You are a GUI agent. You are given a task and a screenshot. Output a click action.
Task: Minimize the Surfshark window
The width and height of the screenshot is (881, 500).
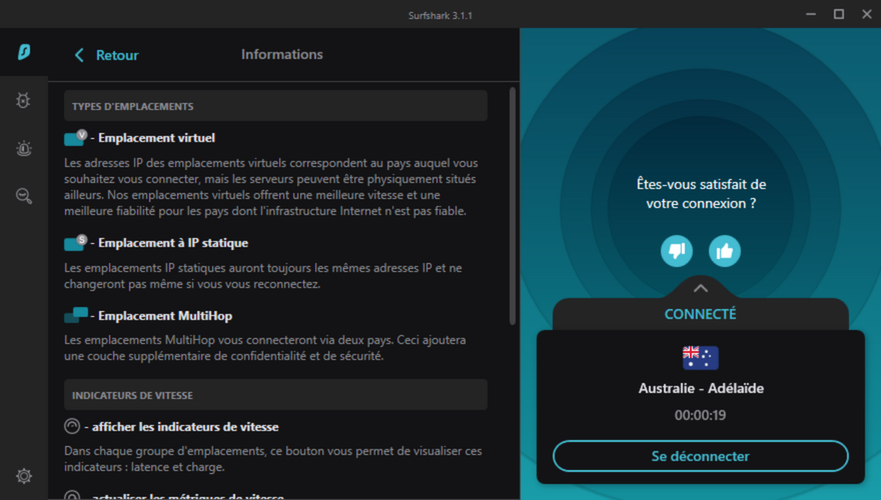tap(811, 14)
